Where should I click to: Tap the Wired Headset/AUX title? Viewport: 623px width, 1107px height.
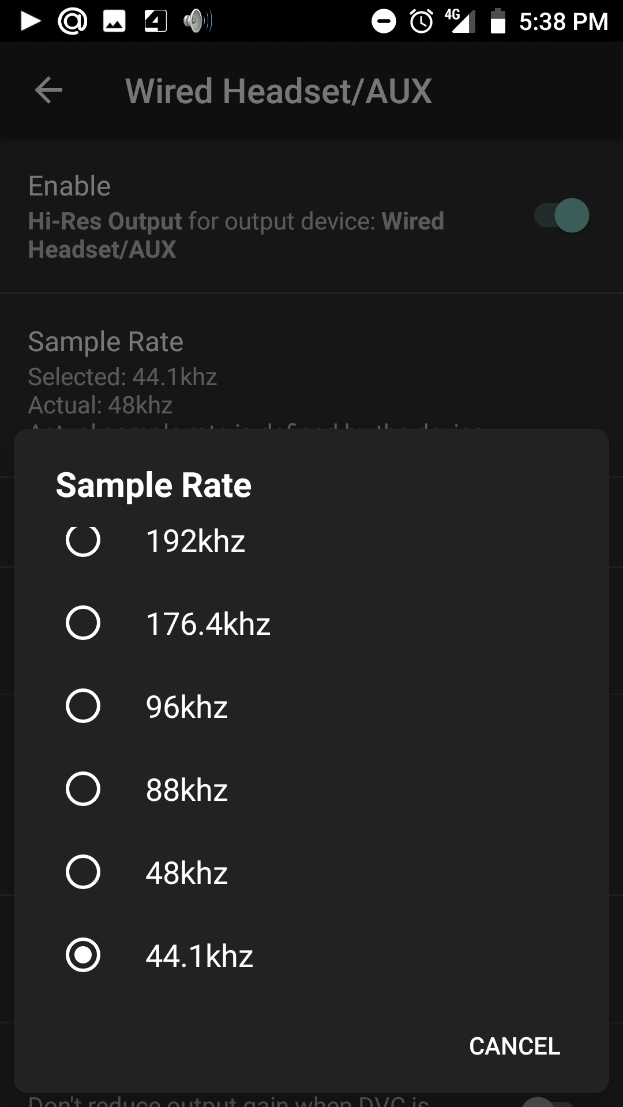(x=279, y=91)
